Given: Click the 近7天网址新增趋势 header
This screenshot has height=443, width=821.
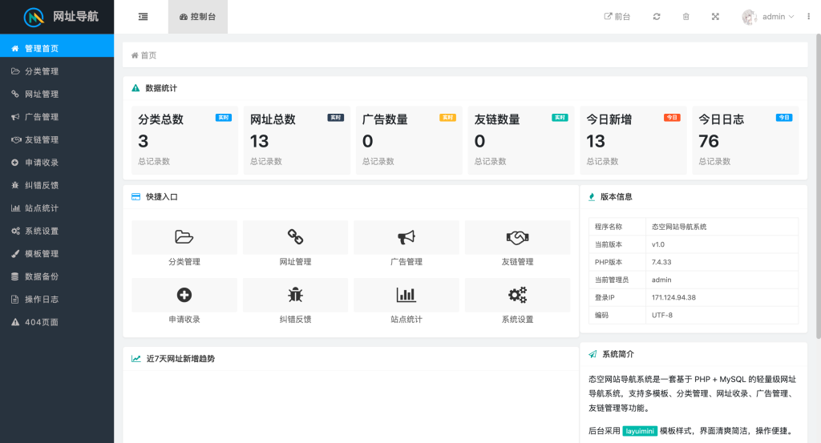Looking at the screenshot, I should pos(351,359).
